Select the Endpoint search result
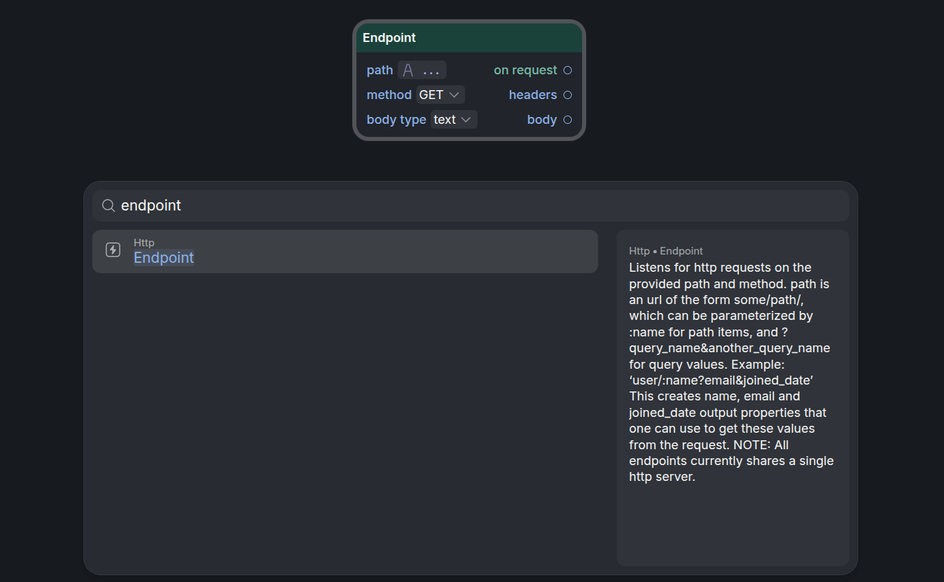Image resolution: width=944 pixels, height=582 pixels. point(344,252)
